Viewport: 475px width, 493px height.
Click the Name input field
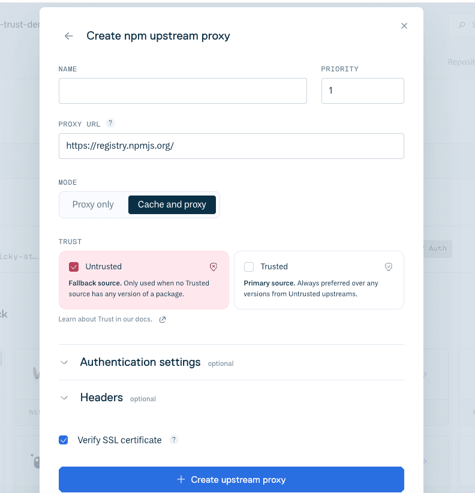point(182,91)
